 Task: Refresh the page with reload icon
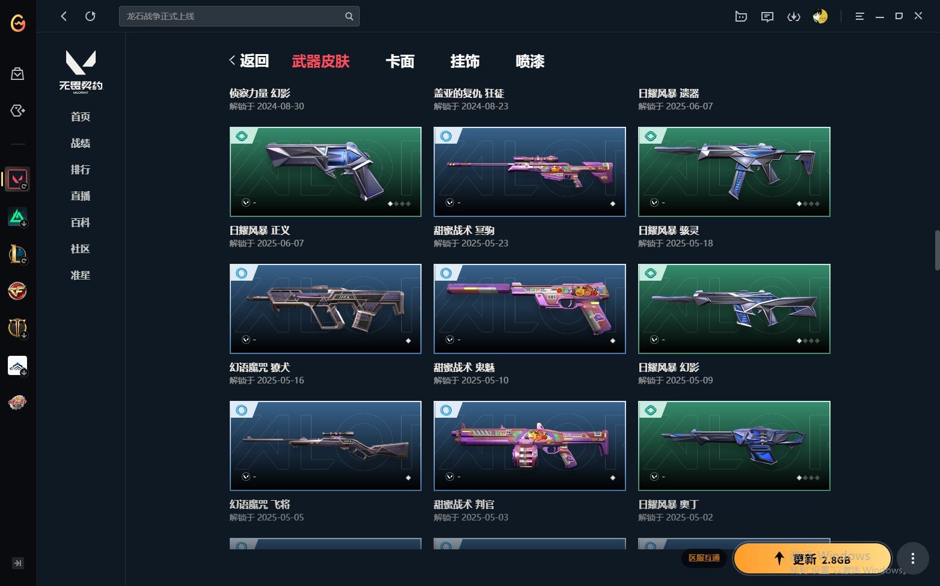(x=90, y=16)
